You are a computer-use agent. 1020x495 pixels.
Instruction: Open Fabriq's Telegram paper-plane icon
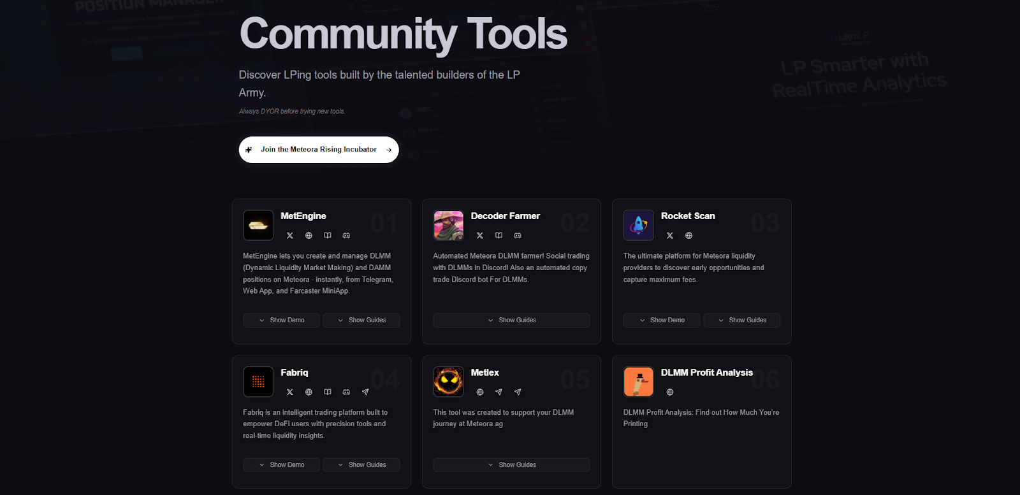click(x=365, y=392)
